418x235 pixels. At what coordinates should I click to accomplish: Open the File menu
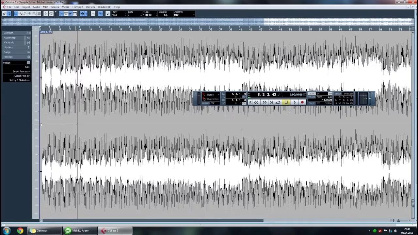(x=9, y=7)
